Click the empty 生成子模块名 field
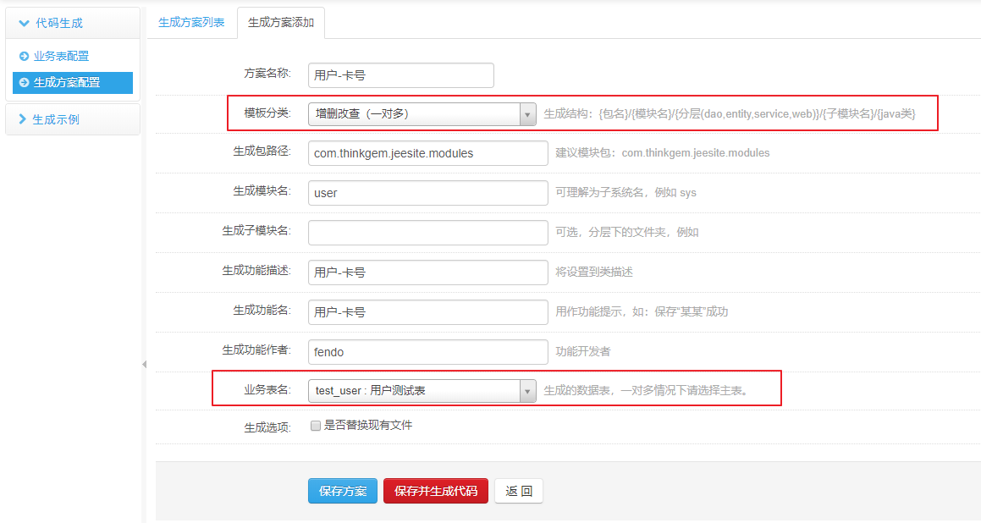Image resolution: width=981 pixels, height=523 pixels. [x=428, y=233]
